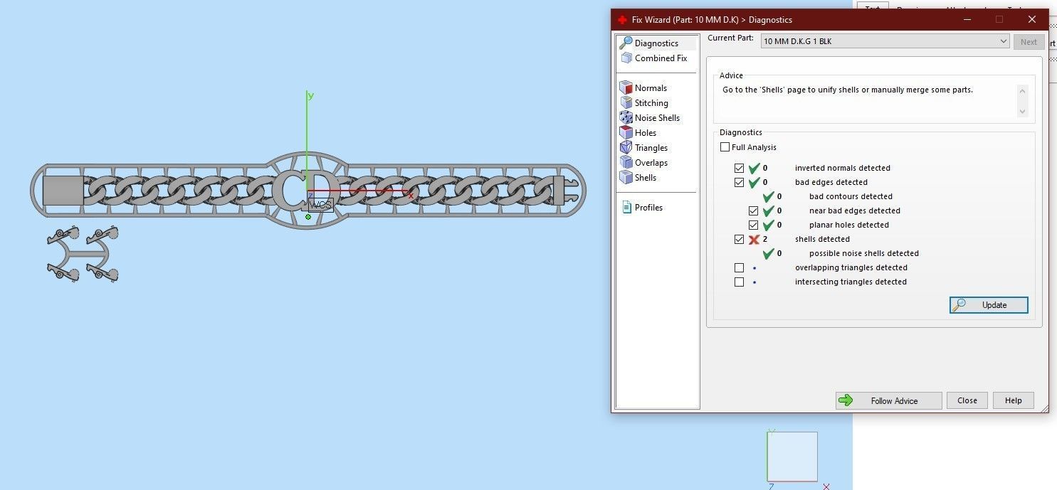
Task: Open the Current Part dropdown
Action: (885, 41)
